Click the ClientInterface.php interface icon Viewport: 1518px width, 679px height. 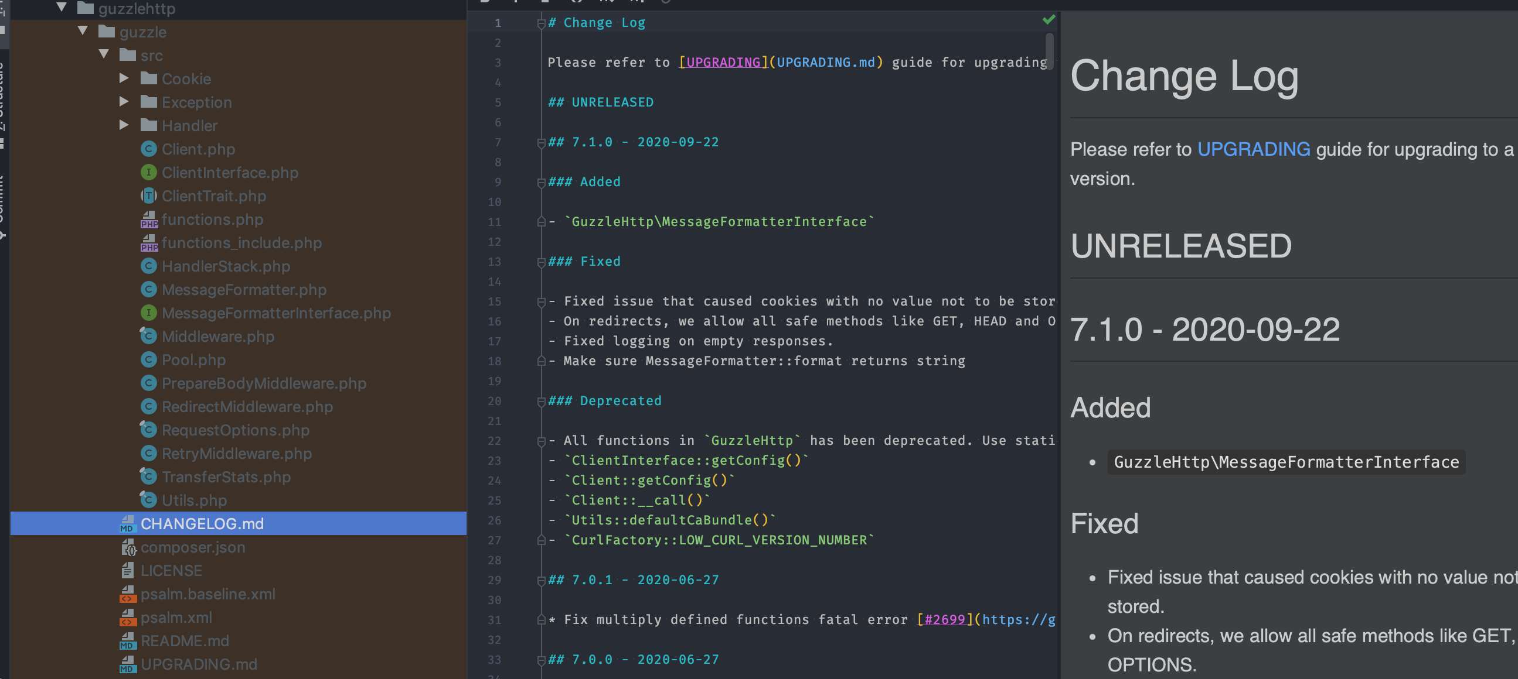click(148, 173)
